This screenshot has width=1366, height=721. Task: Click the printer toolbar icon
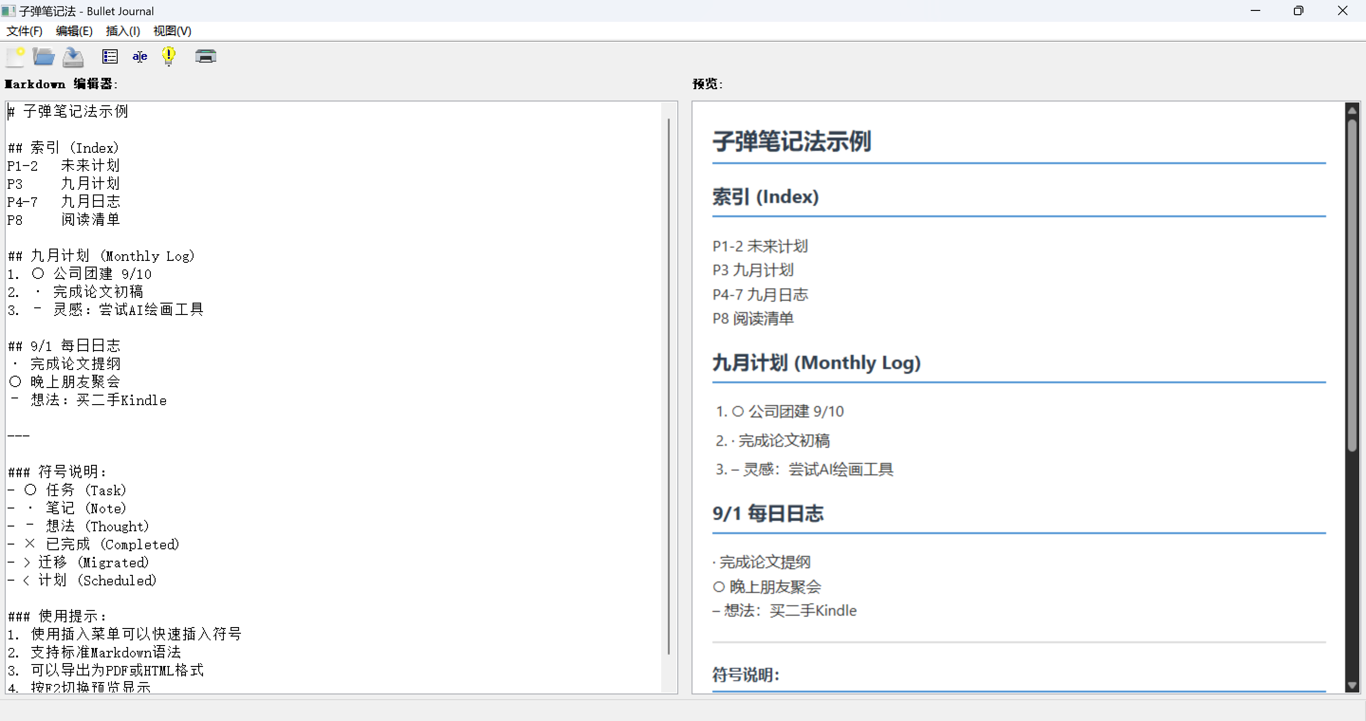pyautogui.click(x=205, y=56)
